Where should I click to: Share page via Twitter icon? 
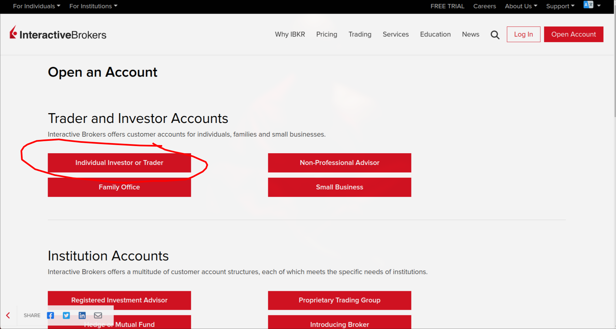click(x=66, y=315)
